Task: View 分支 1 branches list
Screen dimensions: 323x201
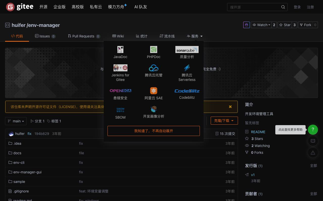Action: tap(37, 121)
